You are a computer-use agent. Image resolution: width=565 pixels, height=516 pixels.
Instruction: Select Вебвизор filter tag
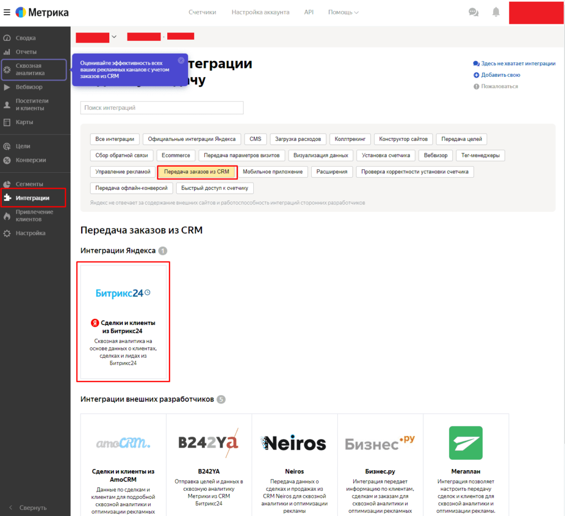click(436, 155)
